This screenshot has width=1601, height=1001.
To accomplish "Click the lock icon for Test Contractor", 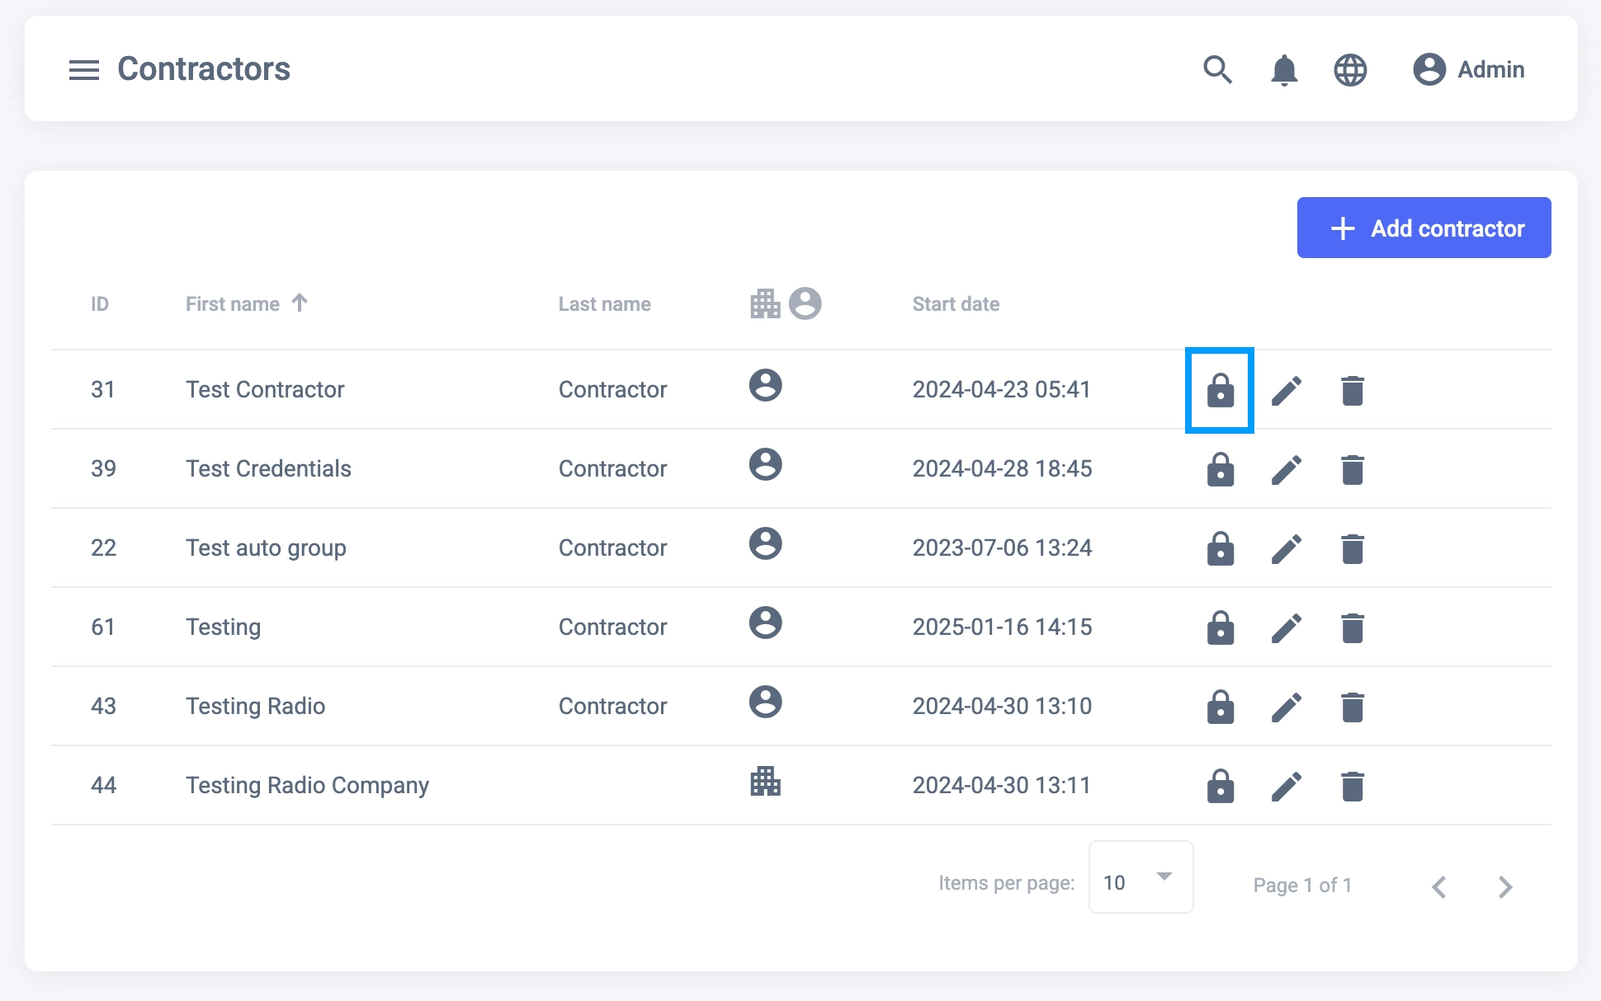I will [x=1220, y=390].
